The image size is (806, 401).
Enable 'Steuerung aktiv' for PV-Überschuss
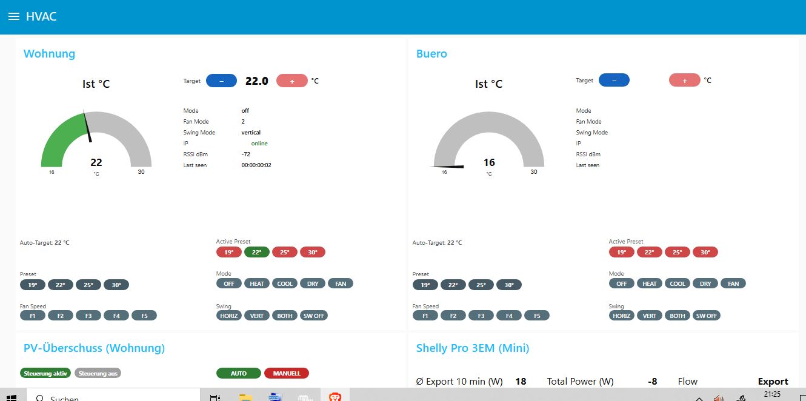(45, 373)
